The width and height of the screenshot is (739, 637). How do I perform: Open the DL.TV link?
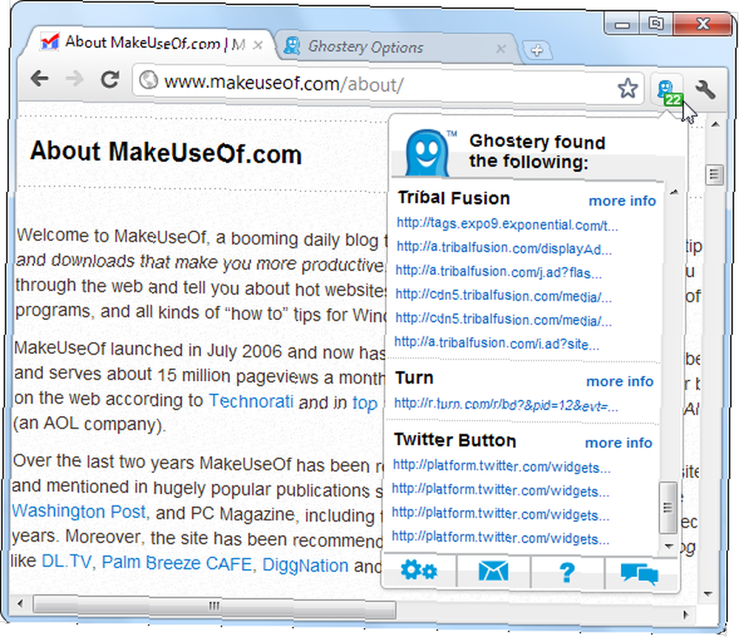pos(67,562)
